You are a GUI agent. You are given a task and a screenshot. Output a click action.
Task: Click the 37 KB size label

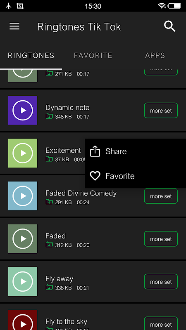(62, 160)
